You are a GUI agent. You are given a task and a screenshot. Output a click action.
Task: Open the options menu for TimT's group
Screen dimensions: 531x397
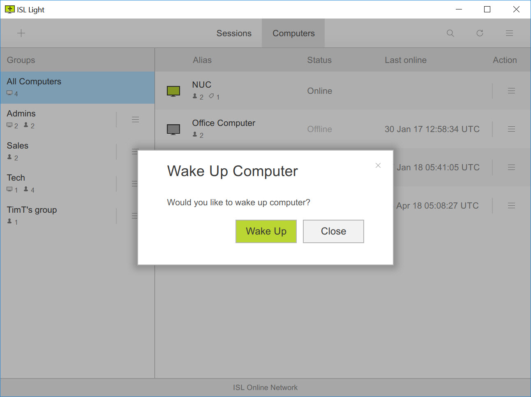click(135, 216)
